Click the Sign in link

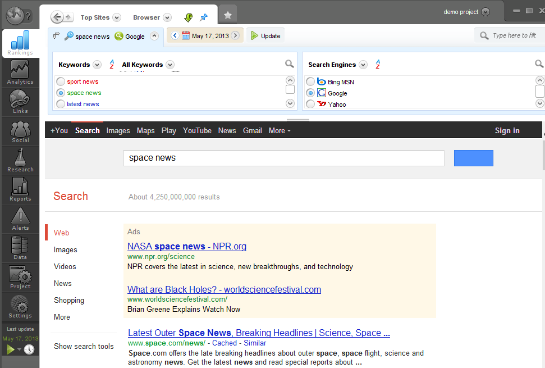pos(507,130)
